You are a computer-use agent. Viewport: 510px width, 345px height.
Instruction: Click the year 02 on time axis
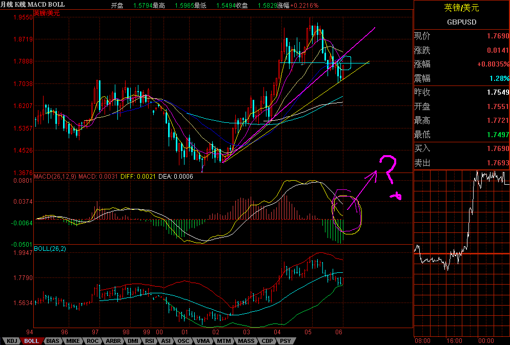coord(216,332)
